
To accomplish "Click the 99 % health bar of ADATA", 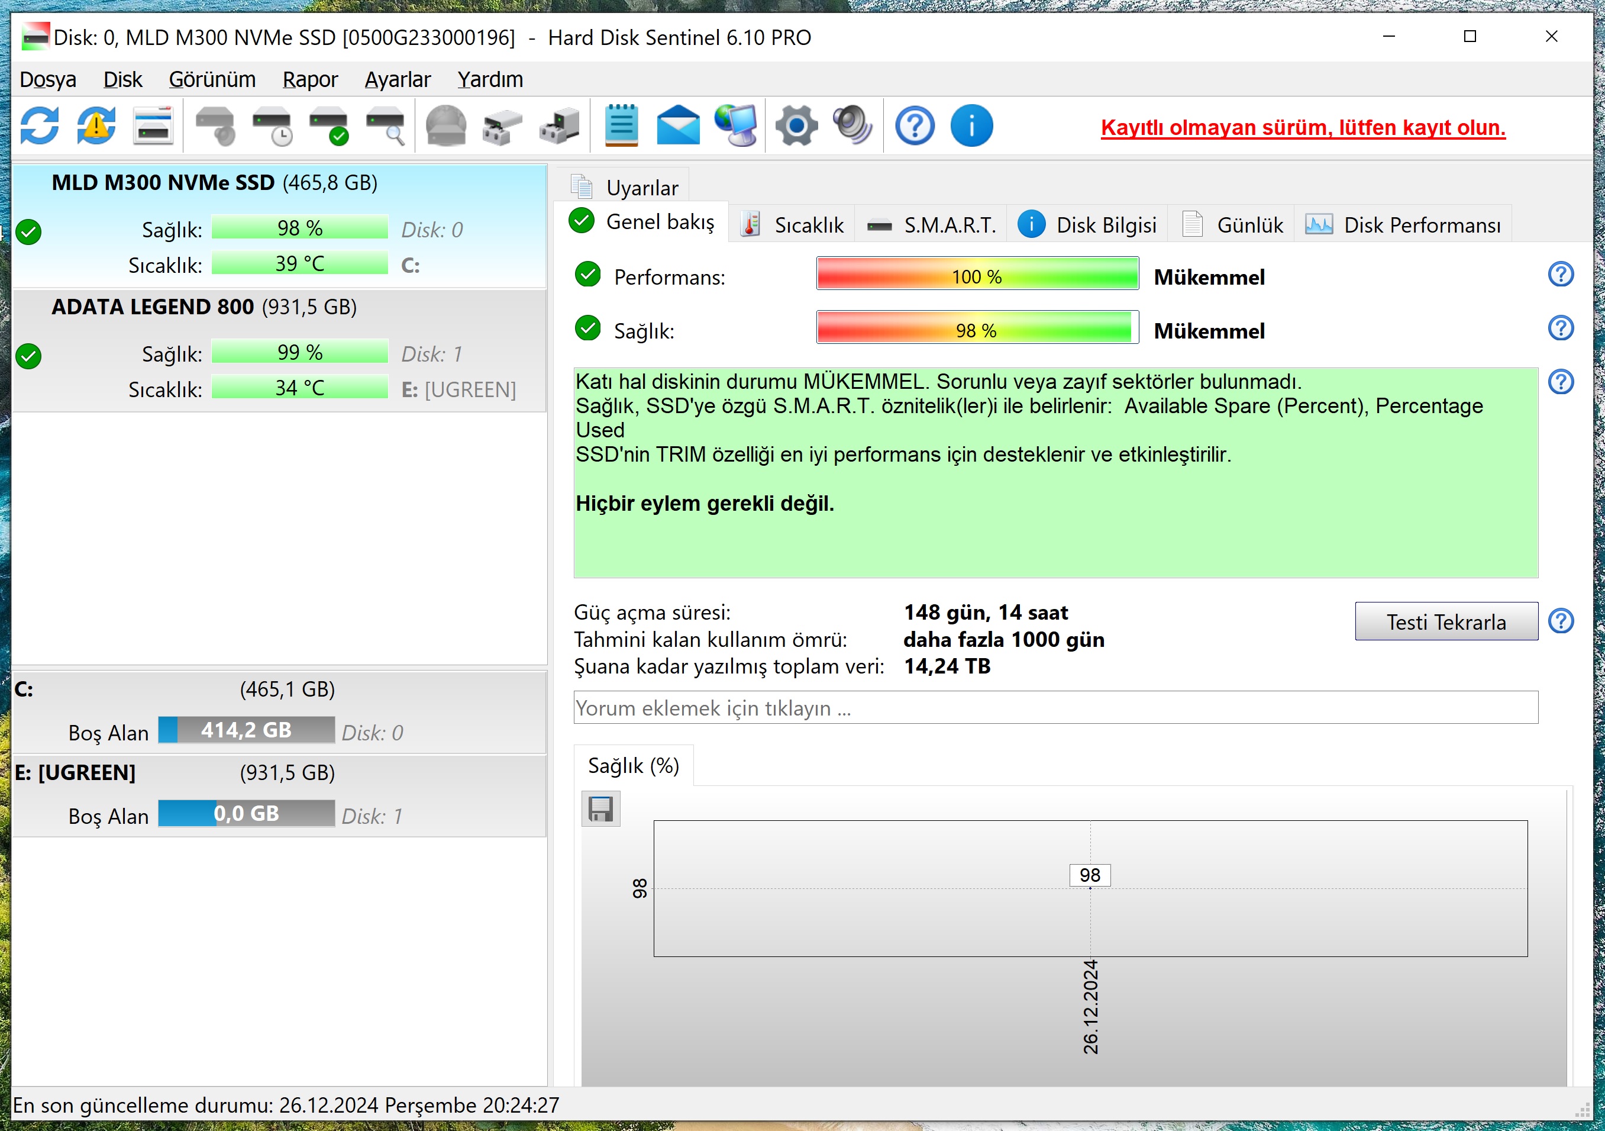I will (x=300, y=352).
